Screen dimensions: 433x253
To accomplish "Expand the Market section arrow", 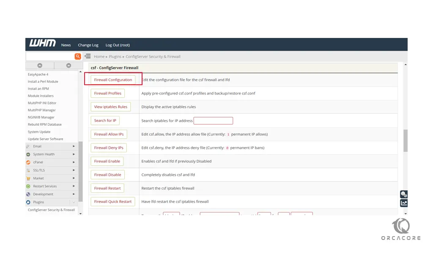I will click(74, 178).
